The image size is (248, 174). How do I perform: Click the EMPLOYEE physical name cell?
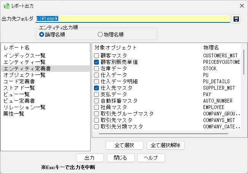pos(214,107)
